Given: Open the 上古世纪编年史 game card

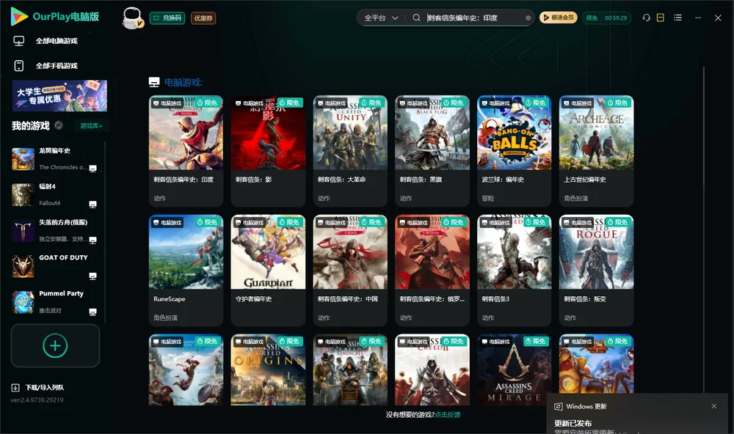Looking at the screenshot, I should [596, 150].
